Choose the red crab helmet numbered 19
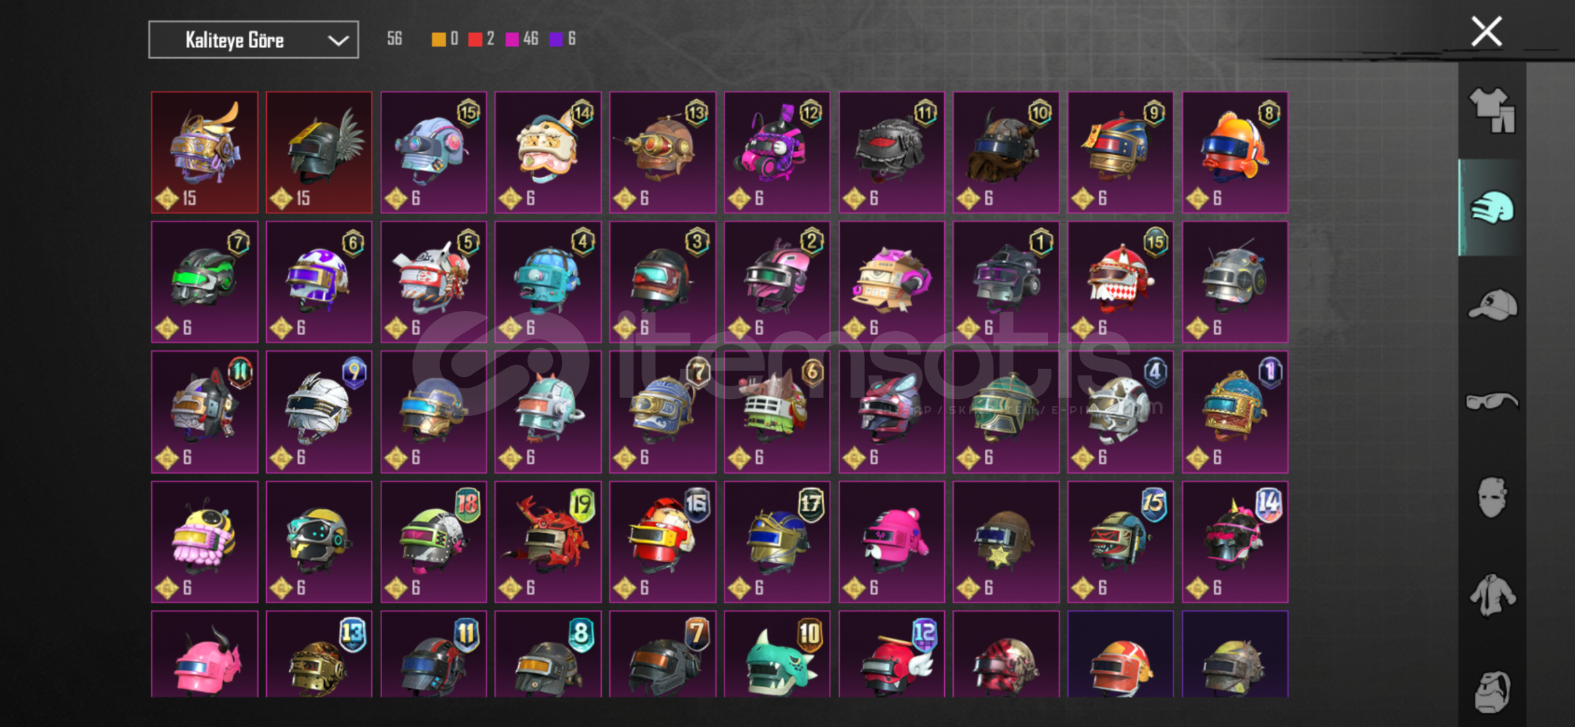 click(x=548, y=542)
